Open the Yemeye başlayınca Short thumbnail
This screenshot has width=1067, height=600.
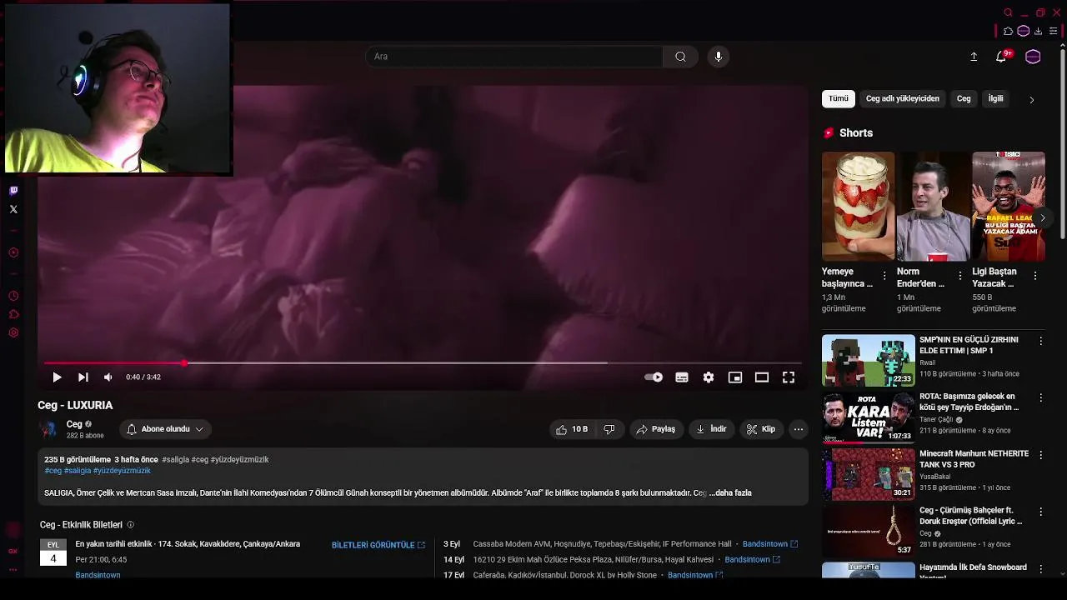click(x=858, y=206)
